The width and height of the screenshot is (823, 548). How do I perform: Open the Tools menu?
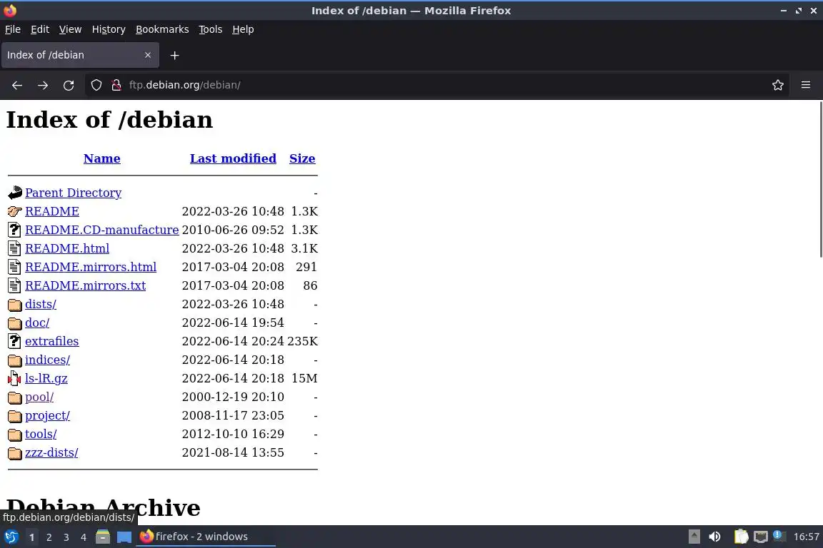[211, 29]
